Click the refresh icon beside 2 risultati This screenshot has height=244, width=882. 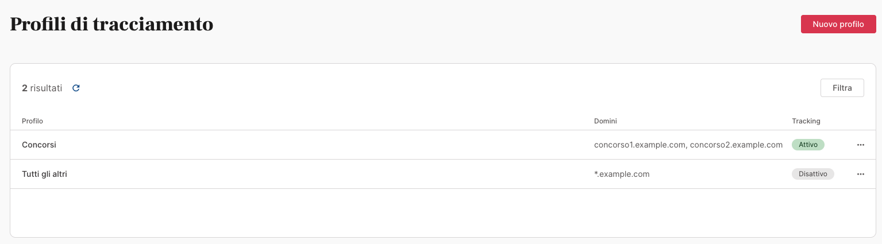pos(76,88)
